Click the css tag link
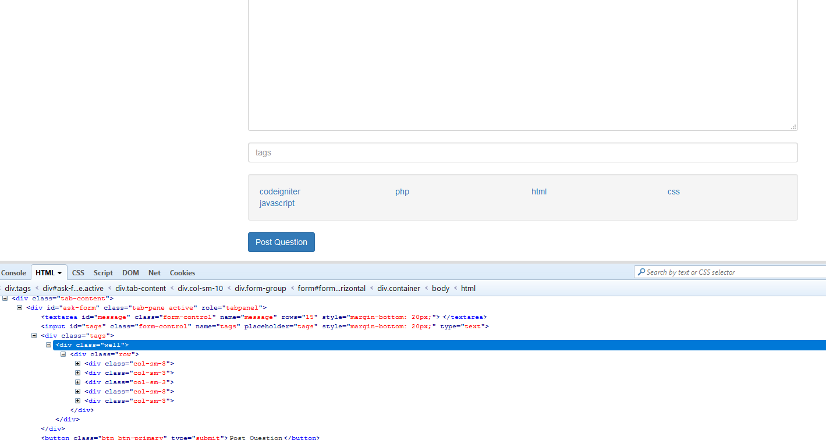This screenshot has width=826, height=440. [673, 191]
